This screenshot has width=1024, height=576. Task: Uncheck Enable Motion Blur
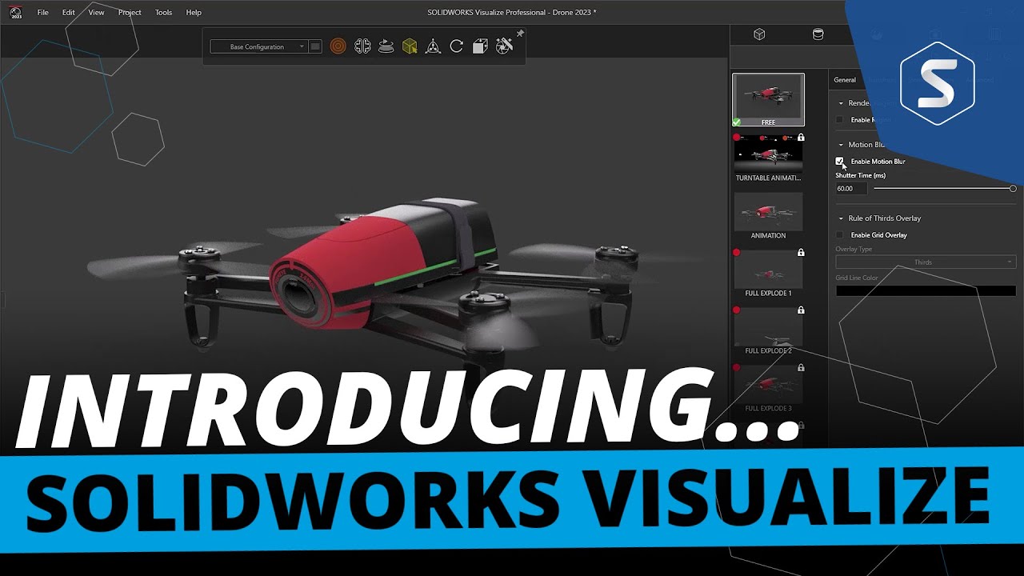(x=840, y=162)
